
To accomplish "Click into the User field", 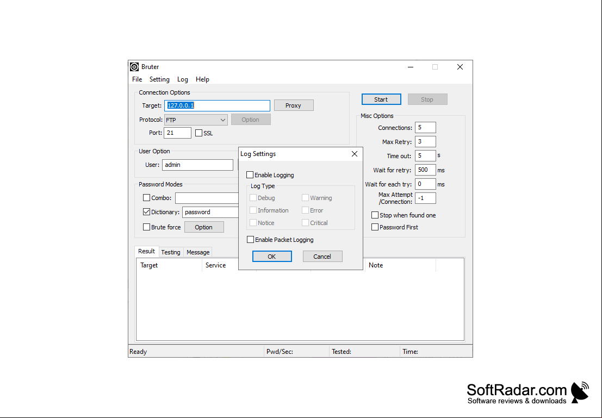I will click(197, 165).
